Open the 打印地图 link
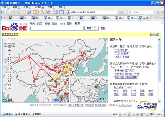 click(x=154, y=35)
